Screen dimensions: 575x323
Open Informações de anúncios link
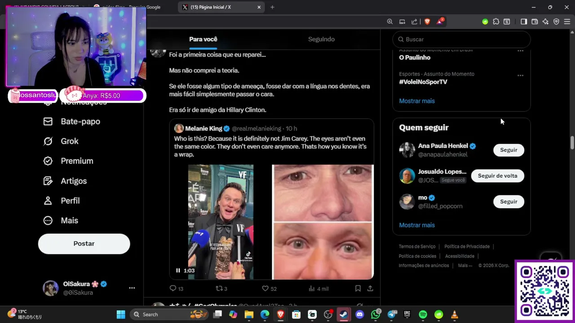[x=424, y=266]
